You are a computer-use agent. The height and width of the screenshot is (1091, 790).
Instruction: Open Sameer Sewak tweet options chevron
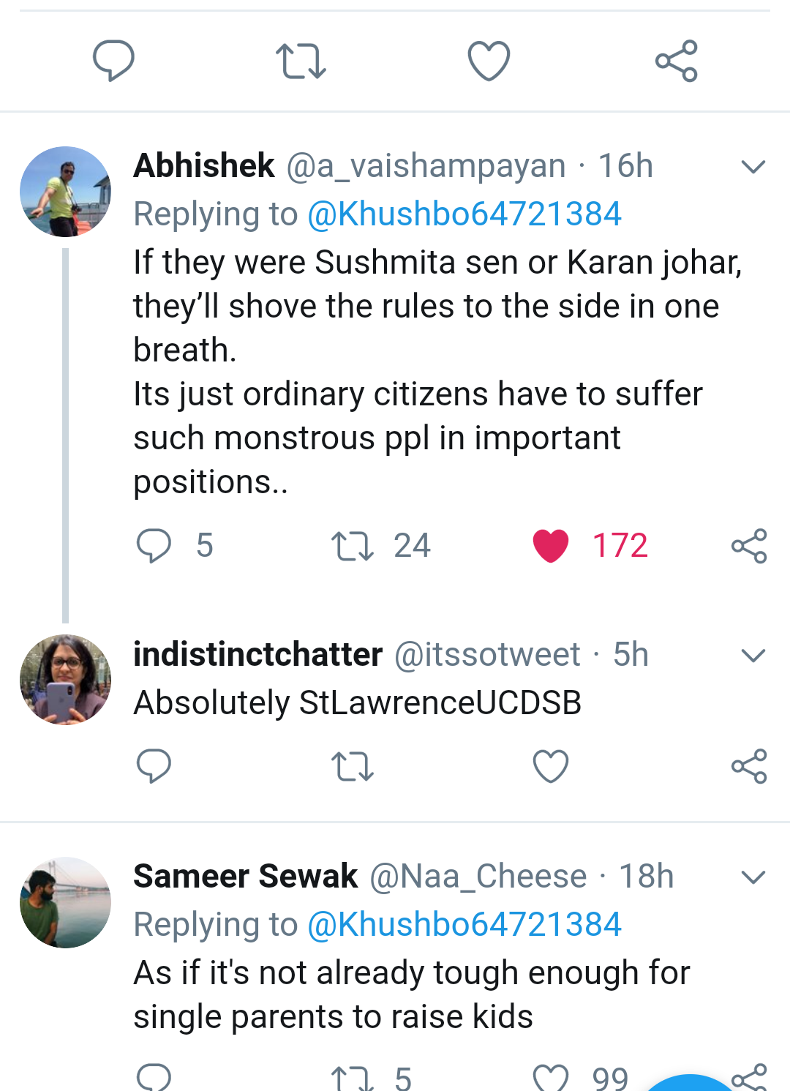click(x=753, y=877)
